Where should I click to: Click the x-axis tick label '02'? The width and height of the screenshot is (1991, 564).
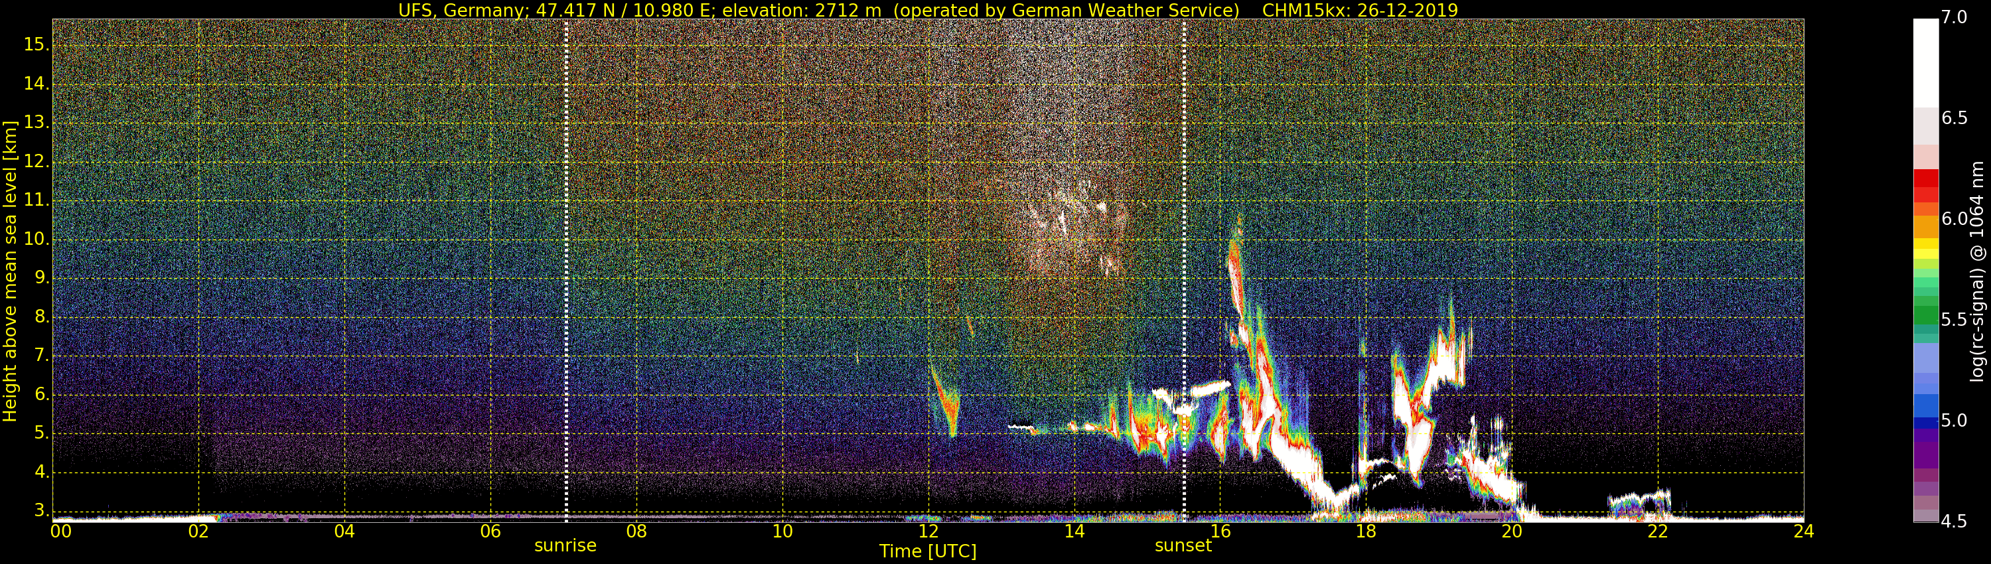point(198,531)
